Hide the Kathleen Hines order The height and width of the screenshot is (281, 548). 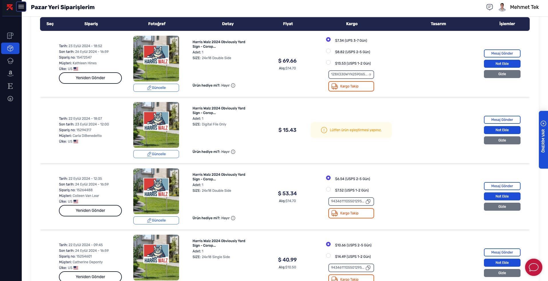coord(502,74)
